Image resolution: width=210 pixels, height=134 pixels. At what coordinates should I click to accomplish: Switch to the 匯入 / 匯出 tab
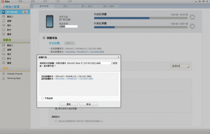(87, 6)
